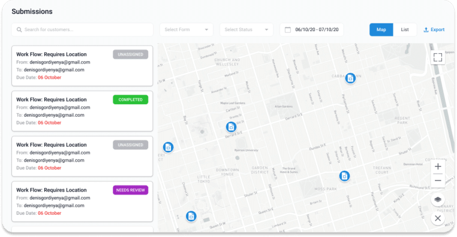Switch to List view
Screen dimensions: 457x237
pyautogui.click(x=405, y=30)
